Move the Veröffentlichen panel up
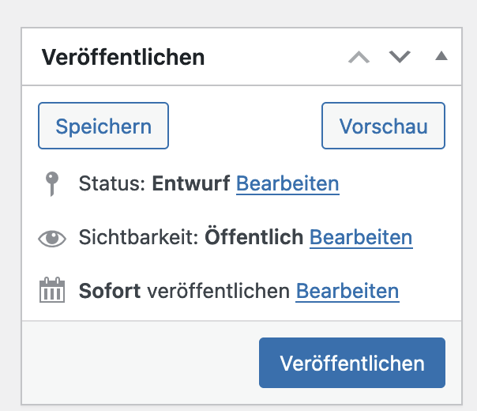 point(359,57)
